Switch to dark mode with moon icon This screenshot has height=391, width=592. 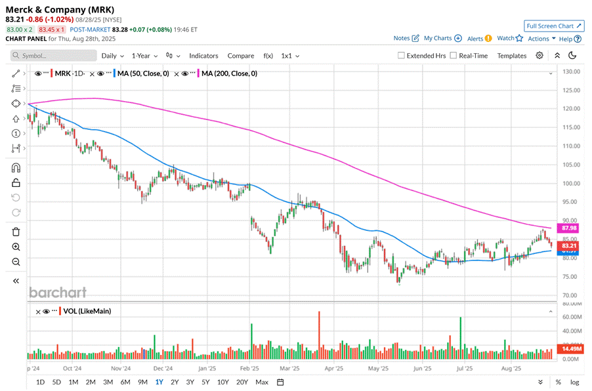(x=572, y=56)
